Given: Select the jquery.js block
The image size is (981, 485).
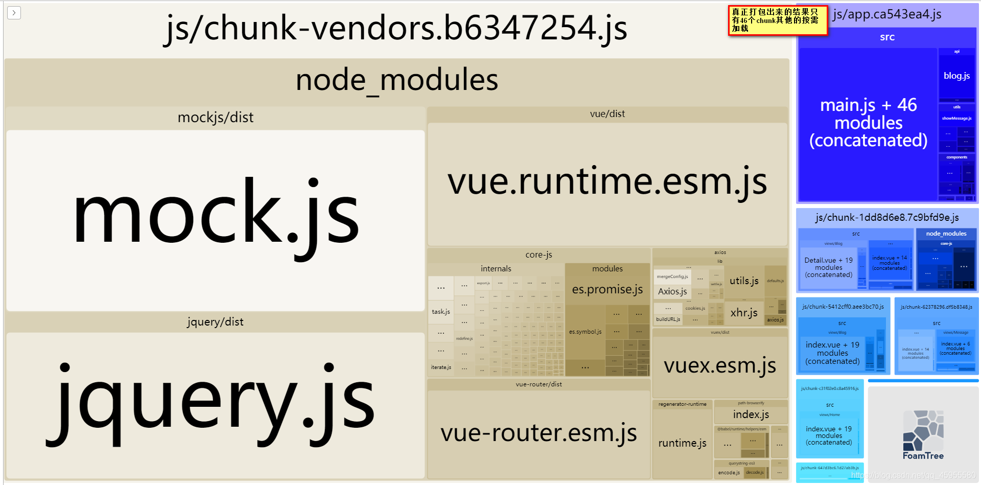Looking at the screenshot, I should tap(216, 405).
